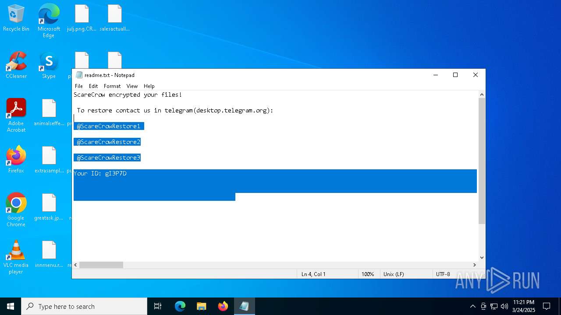Click the horizontal scrollbar left arrow

coord(76,265)
